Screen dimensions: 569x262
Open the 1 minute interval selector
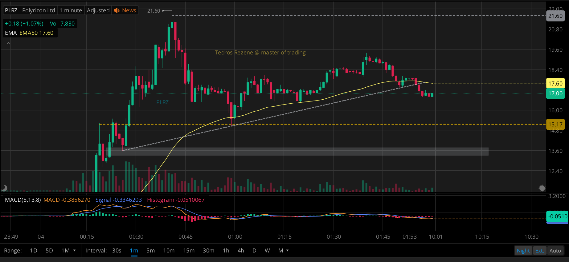click(x=71, y=10)
